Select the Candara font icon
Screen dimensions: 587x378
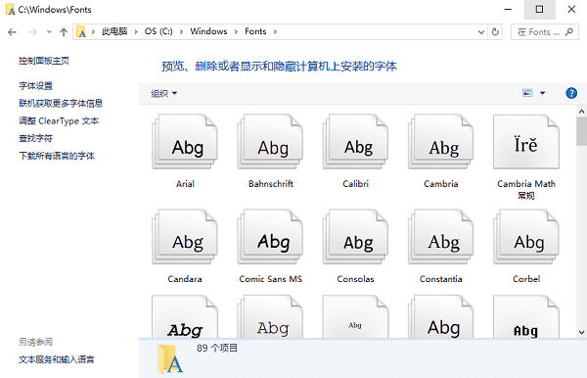tap(185, 237)
